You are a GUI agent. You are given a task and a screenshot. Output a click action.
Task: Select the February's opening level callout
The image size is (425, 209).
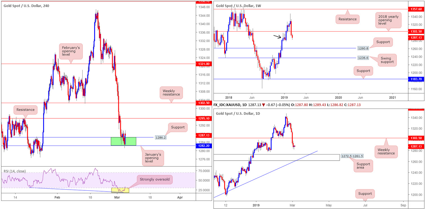(x=71, y=51)
